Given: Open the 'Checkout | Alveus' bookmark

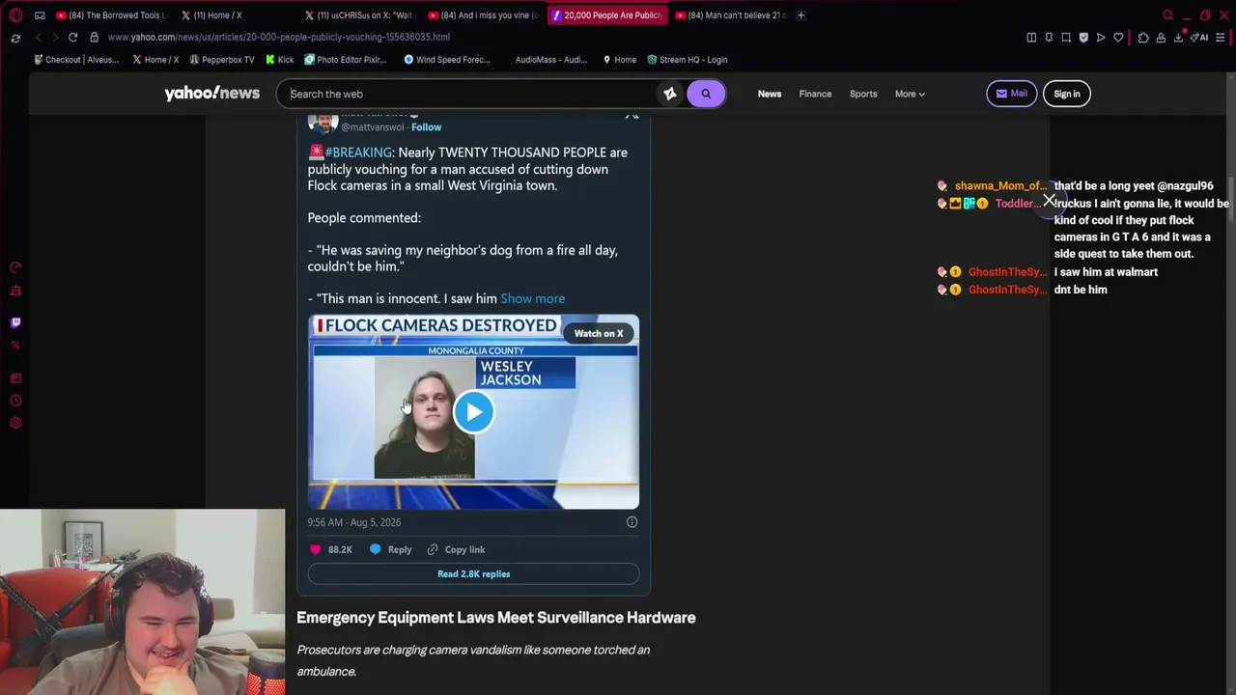Looking at the screenshot, I should 76,60.
